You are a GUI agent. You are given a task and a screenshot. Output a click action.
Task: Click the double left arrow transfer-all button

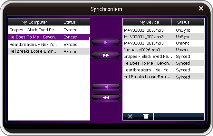[106, 97]
